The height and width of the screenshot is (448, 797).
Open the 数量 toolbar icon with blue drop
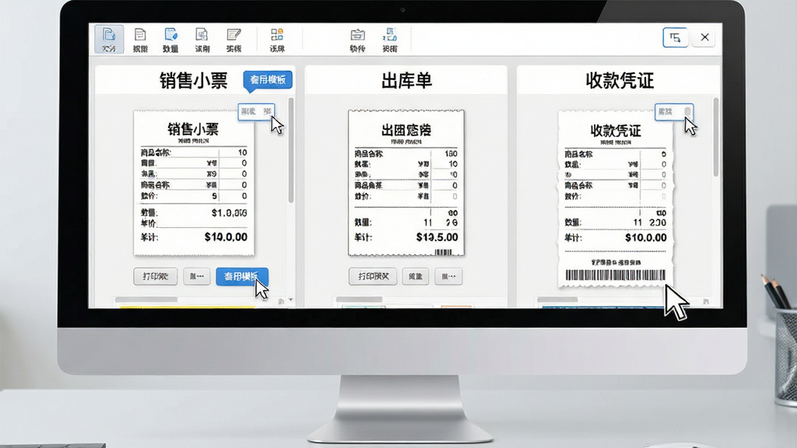[x=170, y=40]
